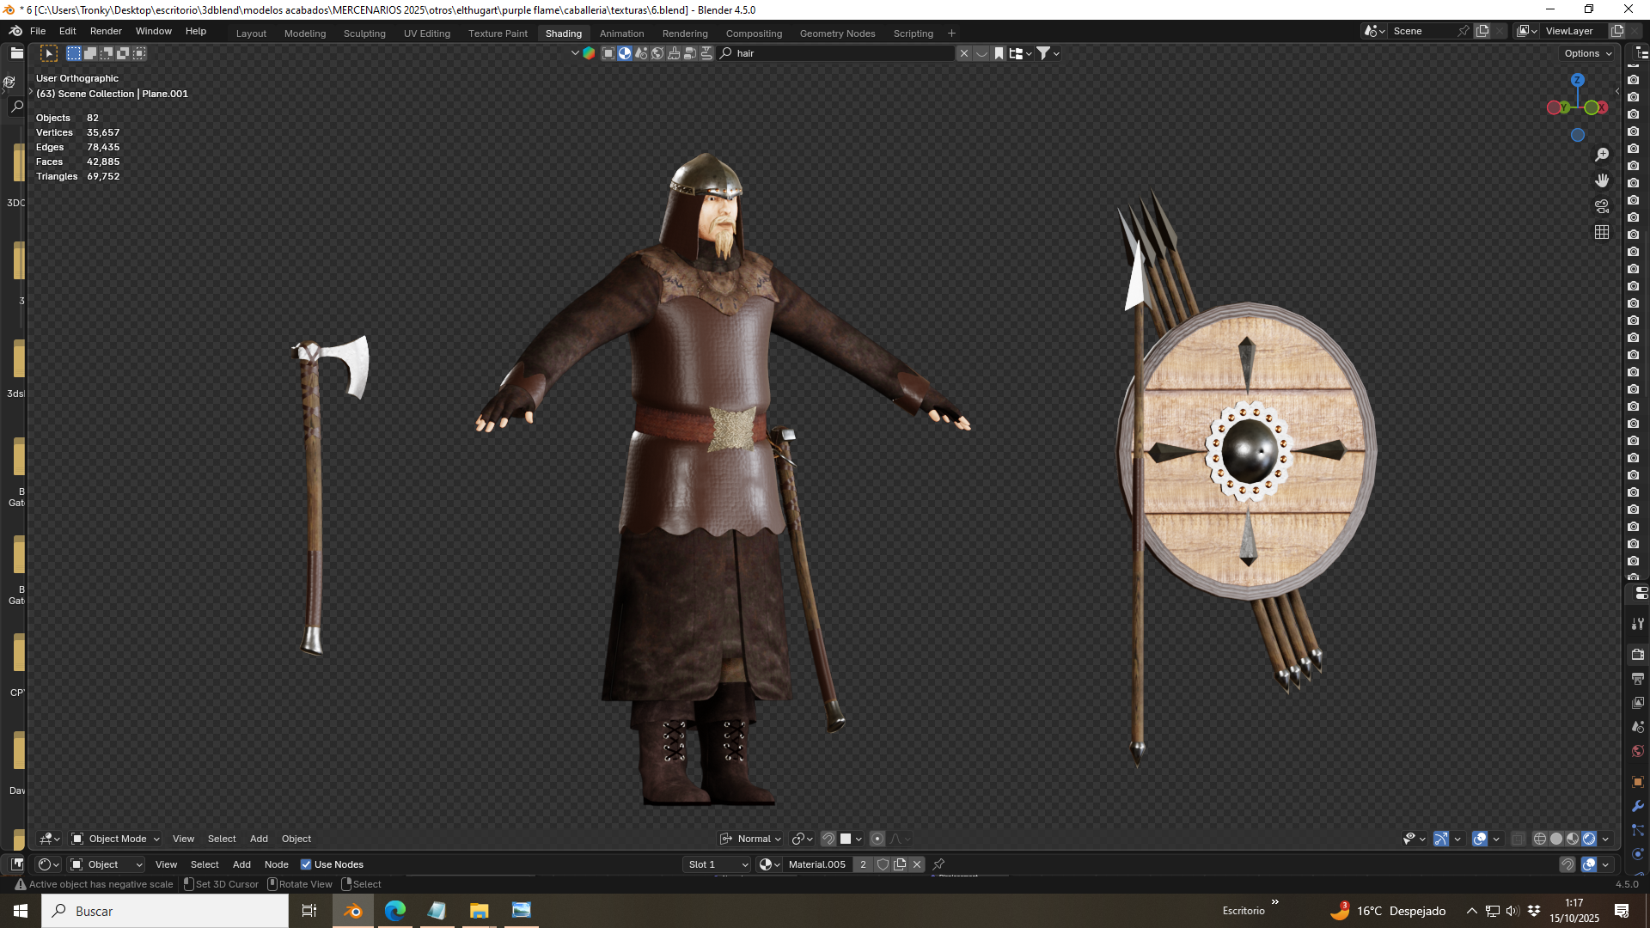The height and width of the screenshot is (928, 1650).
Task: Clear the hair search filter
Action: click(x=964, y=53)
